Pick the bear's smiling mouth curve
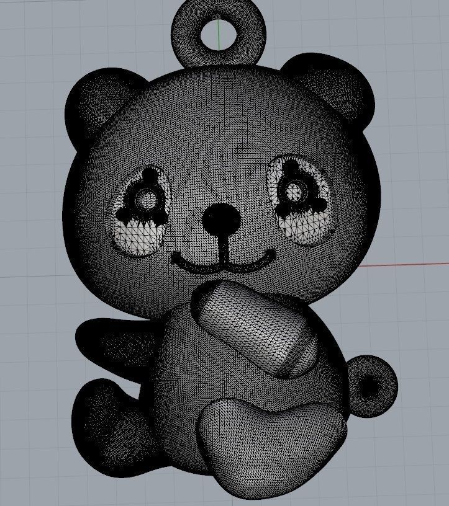Viewport: 449px width, 506px height. click(x=223, y=262)
